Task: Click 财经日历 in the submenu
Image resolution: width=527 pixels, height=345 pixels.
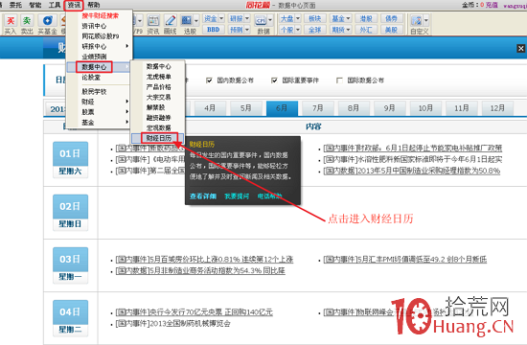Action: (x=158, y=138)
